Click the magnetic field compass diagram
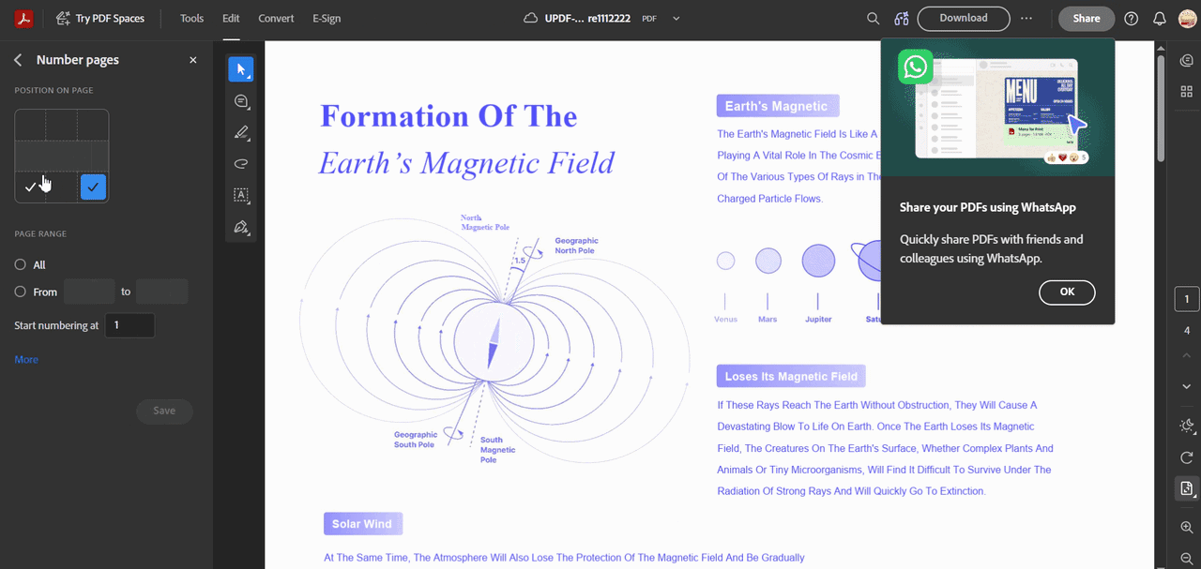1201x569 pixels. point(494,341)
